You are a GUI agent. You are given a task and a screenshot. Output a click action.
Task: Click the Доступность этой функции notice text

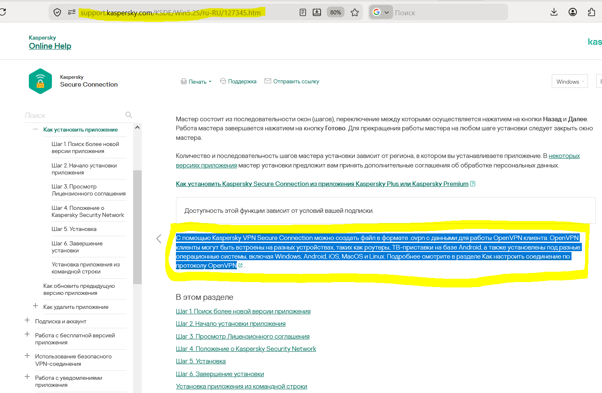coord(279,211)
